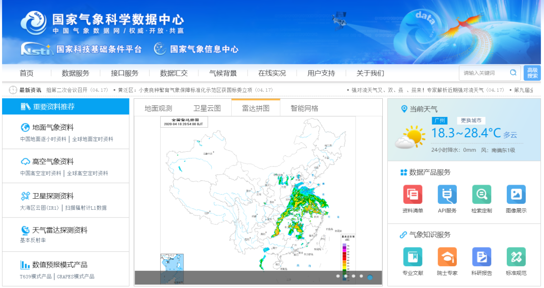544x288 pixels.
Task: Open the 资料清单 data catalog icon
Action: [x=413, y=194]
